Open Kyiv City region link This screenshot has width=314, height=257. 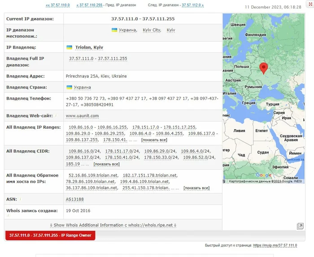tap(152, 30)
